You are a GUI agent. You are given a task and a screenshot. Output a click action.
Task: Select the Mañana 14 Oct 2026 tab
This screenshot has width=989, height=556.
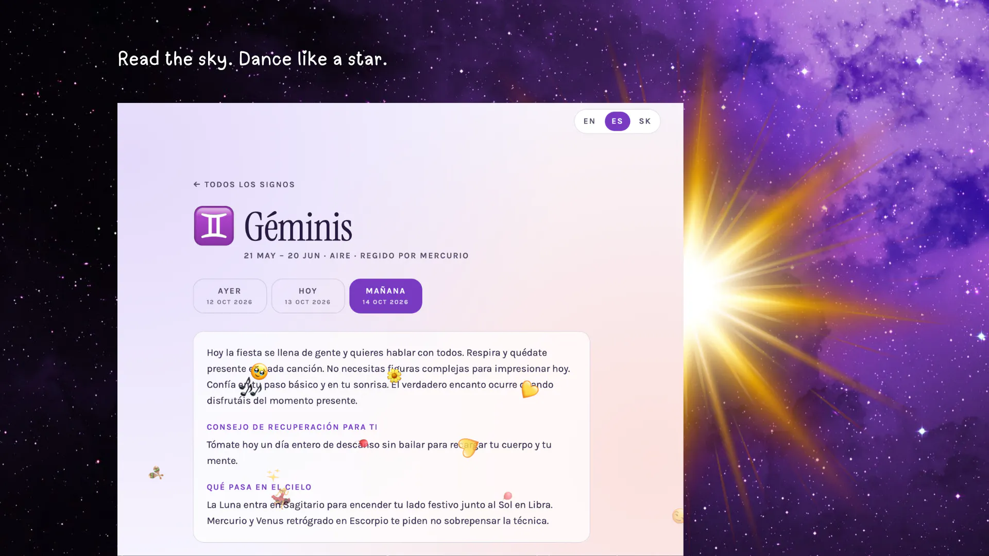coord(386,296)
